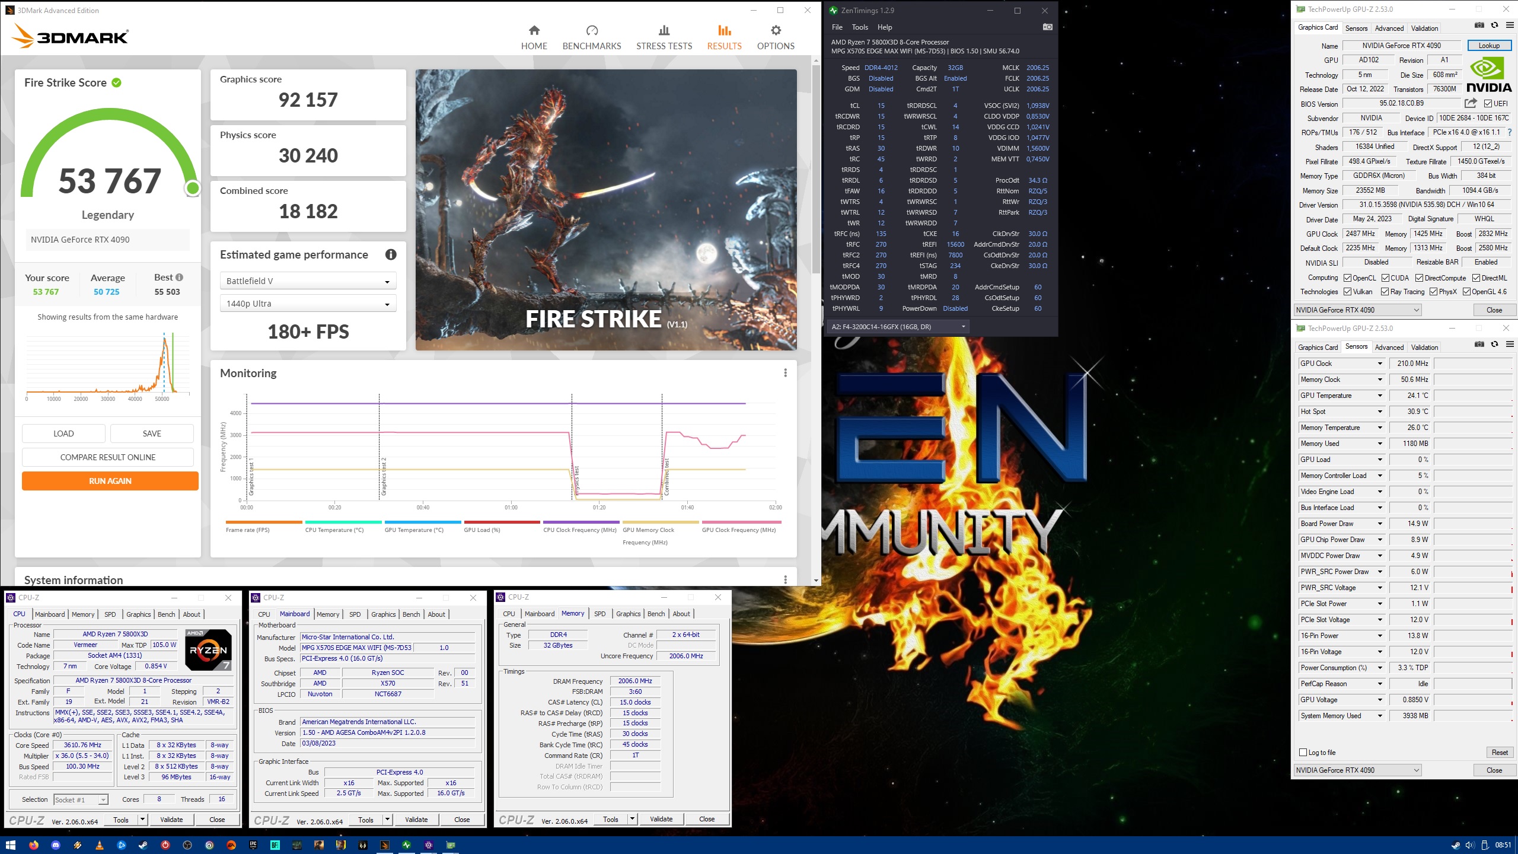Click Reset button in GPU-Z Sensors
1518x854 pixels.
coord(1500,752)
